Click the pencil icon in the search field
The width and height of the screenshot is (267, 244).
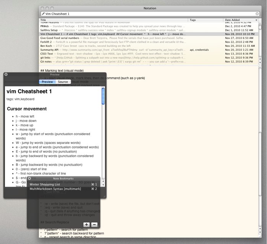point(43,14)
